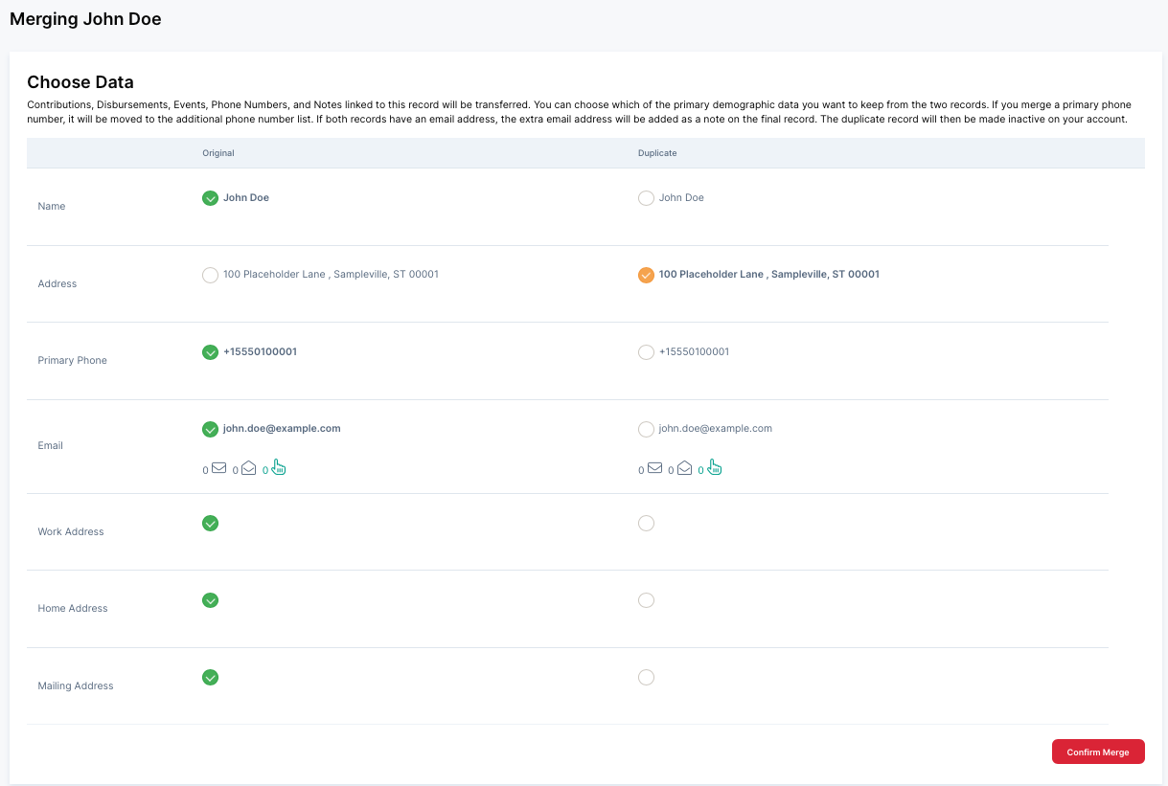The width and height of the screenshot is (1168, 786).
Task: Click Original email john.doe@example.com text
Action: 282,428
